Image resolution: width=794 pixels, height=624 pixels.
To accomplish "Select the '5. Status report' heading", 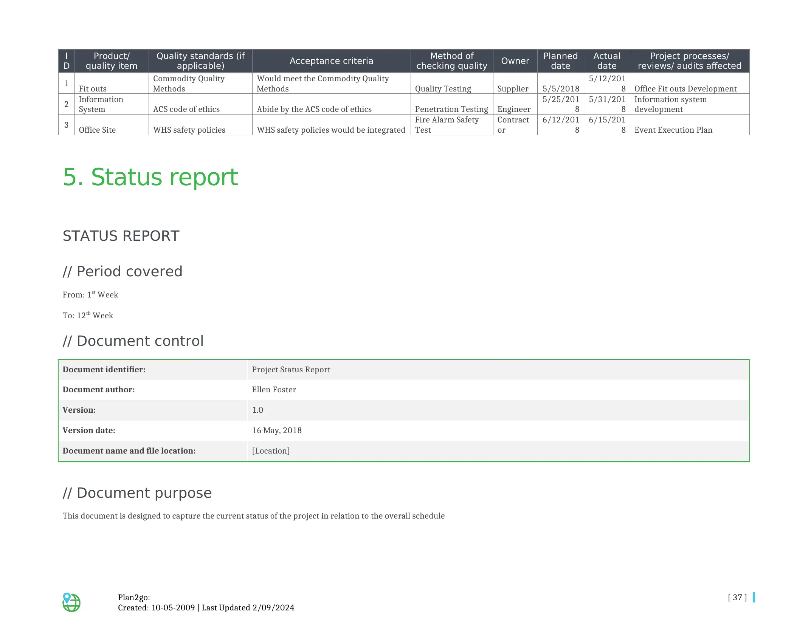I will pos(150,177).
